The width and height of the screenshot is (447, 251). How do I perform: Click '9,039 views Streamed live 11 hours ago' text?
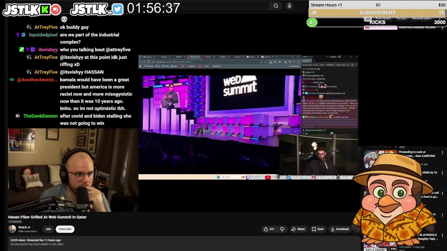[x=36, y=240]
